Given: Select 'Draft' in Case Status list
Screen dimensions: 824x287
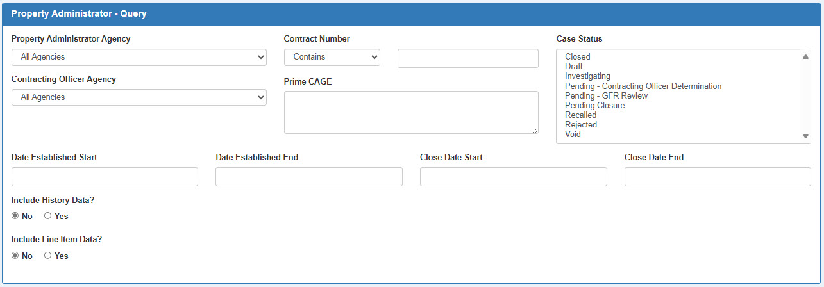Looking at the screenshot, I should [574, 67].
